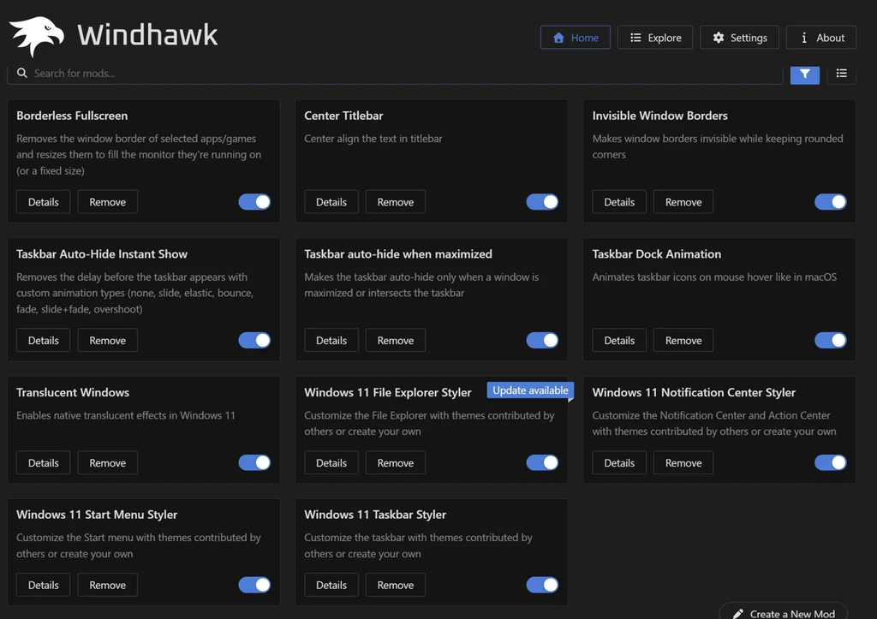
Task: Turn off Taskbar Dock Animation switch
Action: click(x=830, y=340)
